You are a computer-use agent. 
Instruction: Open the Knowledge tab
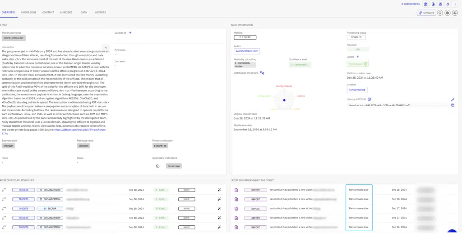coord(28,12)
